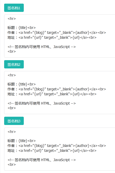The width and height of the screenshot is (115, 173).
Task: Click the HTML comment line in 签名档3
Action: tap(42, 160)
